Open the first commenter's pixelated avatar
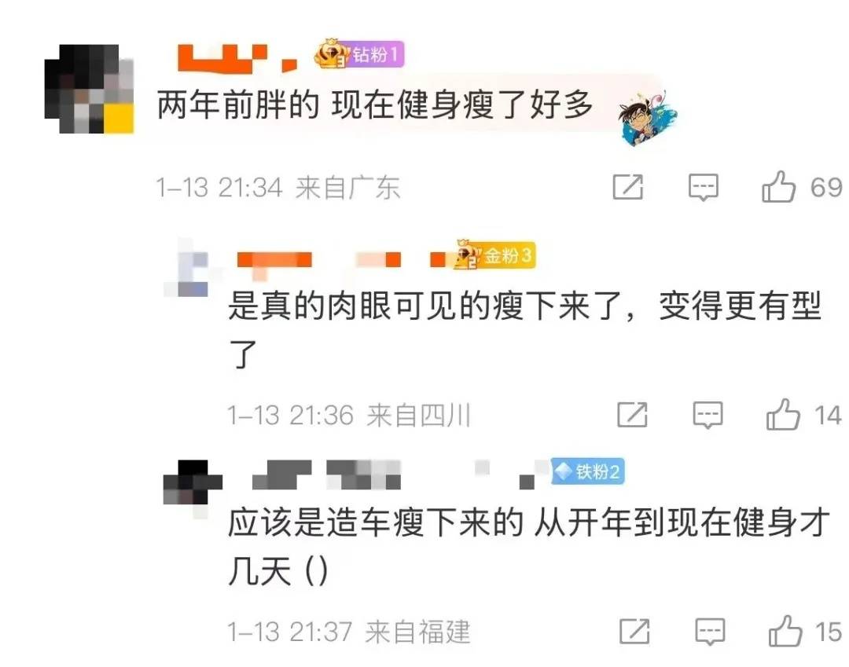The image size is (849, 667). coord(89,89)
